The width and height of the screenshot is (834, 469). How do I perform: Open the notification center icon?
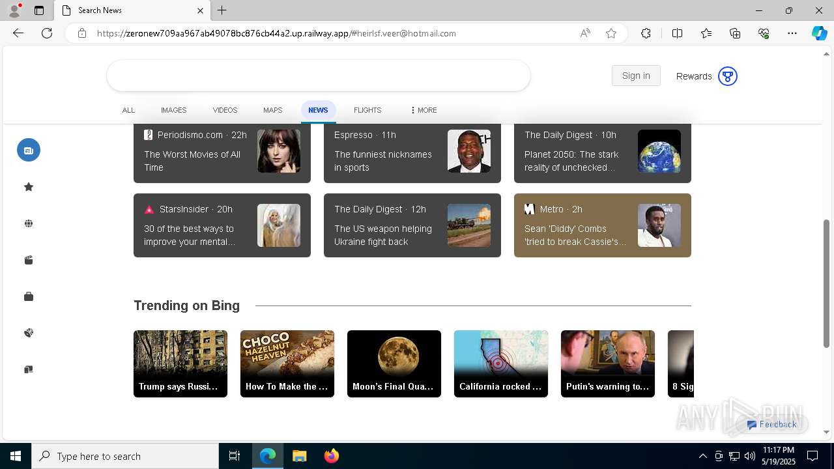coord(812,456)
